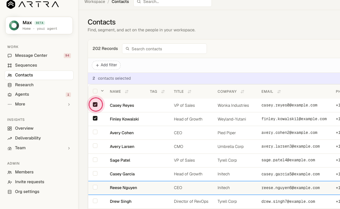
Task: Open Org settings page
Action: point(39,191)
